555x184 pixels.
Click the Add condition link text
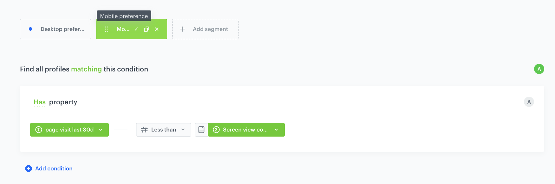54,169
